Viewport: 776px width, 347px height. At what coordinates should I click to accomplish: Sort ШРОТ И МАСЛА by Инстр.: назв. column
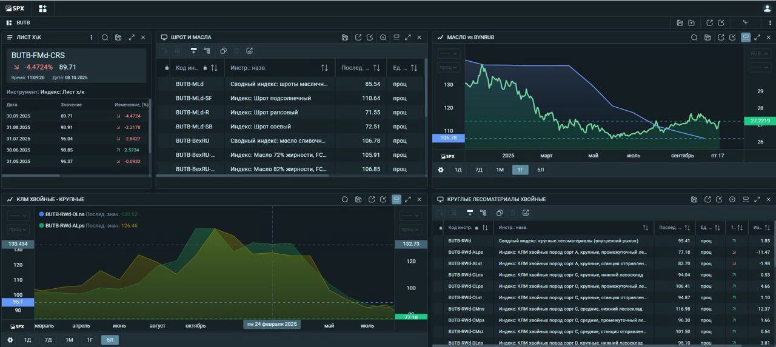(324, 68)
